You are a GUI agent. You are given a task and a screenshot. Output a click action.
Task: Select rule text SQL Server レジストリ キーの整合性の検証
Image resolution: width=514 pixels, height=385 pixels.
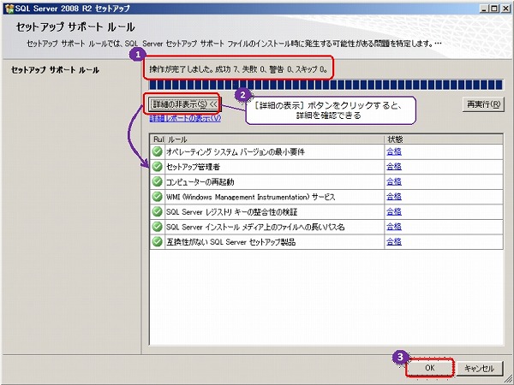pyautogui.click(x=231, y=212)
